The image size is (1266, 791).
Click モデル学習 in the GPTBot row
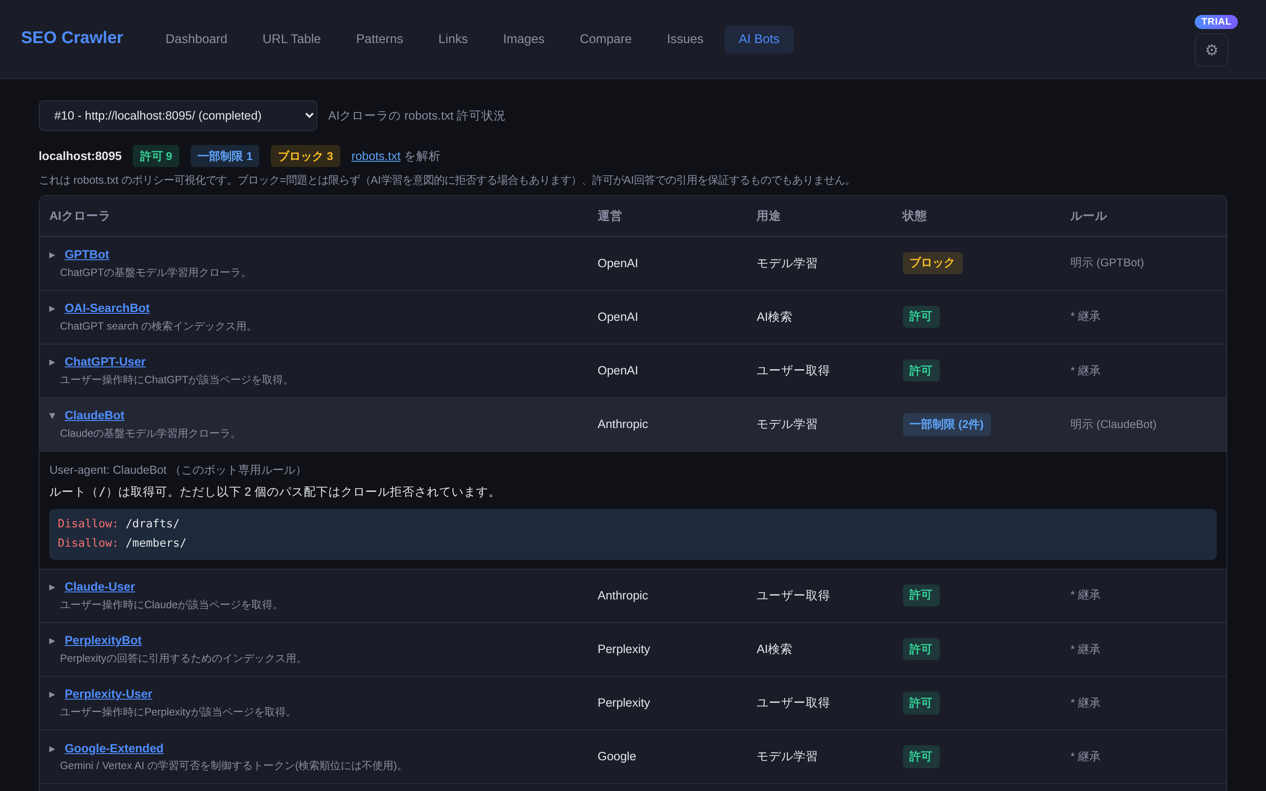[x=787, y=263]
